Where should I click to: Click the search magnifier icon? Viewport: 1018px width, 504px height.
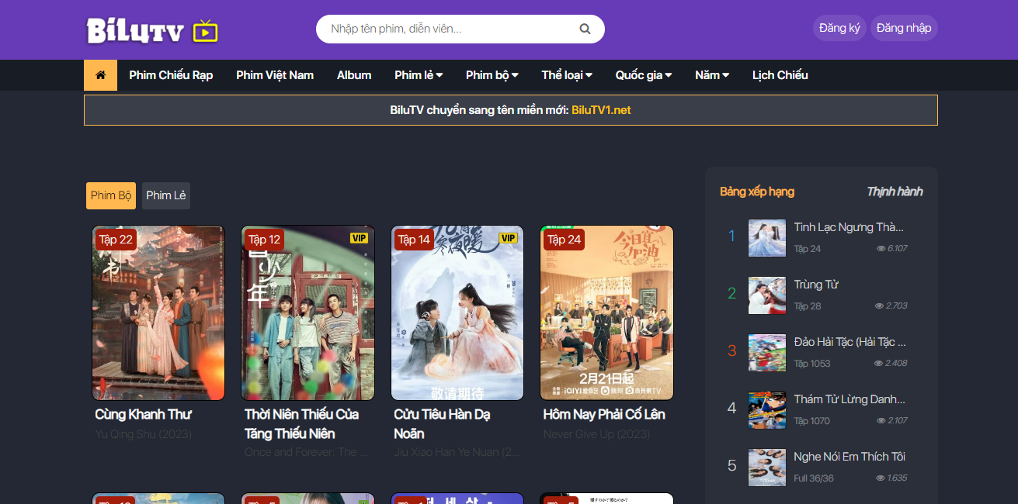click(x=585, y=29)
